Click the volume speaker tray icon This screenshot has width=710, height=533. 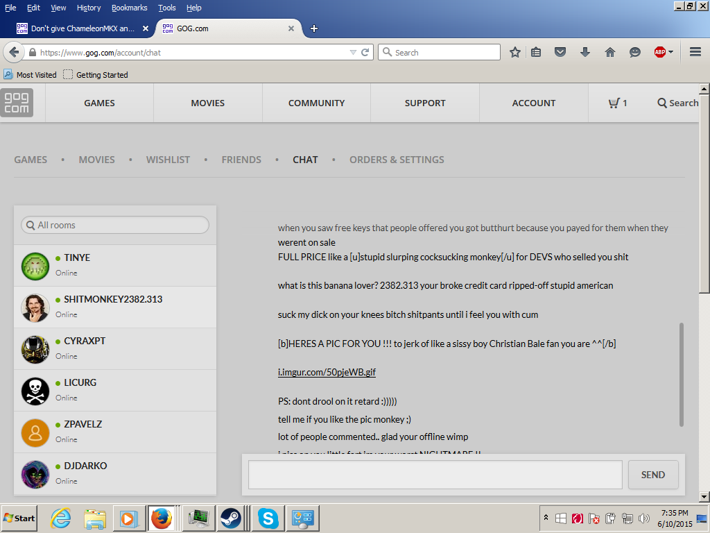tap(643, 518)
